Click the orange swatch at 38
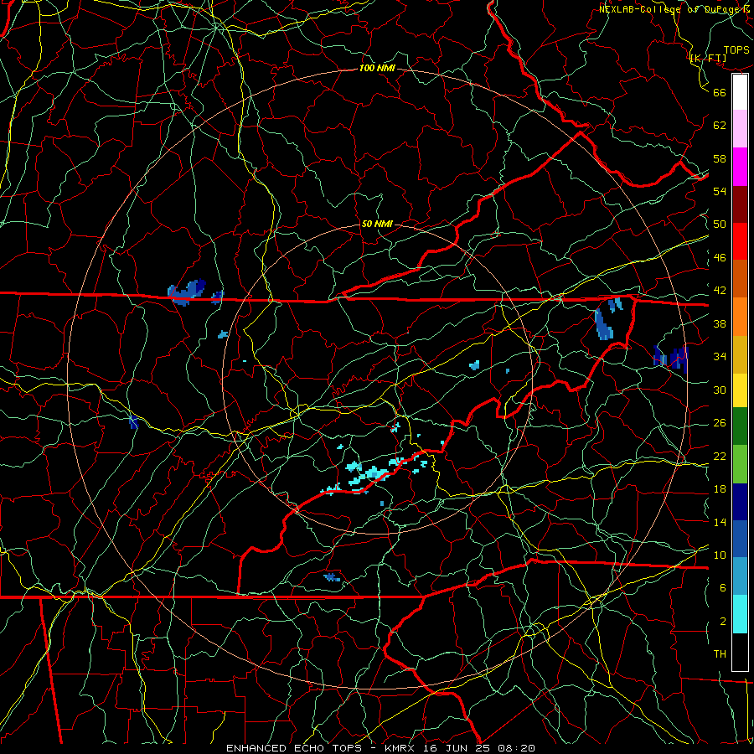 point(740,317)
